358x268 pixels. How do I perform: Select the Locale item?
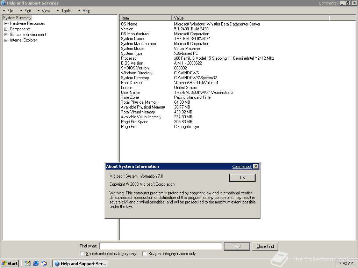[x=127, y=88]
